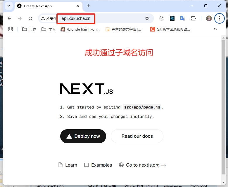Image resolution: width=228 pixels, height=187 pixels.
Task: Click the src/app/page.js code text
Action: click(142, 107)
